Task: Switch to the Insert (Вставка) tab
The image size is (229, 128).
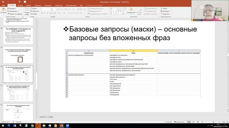Action: coord(20,5)
